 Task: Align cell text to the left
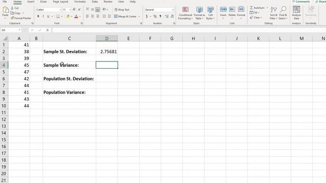point(88,16)
